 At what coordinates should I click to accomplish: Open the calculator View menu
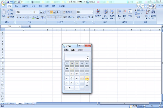[x=66, y=50]
